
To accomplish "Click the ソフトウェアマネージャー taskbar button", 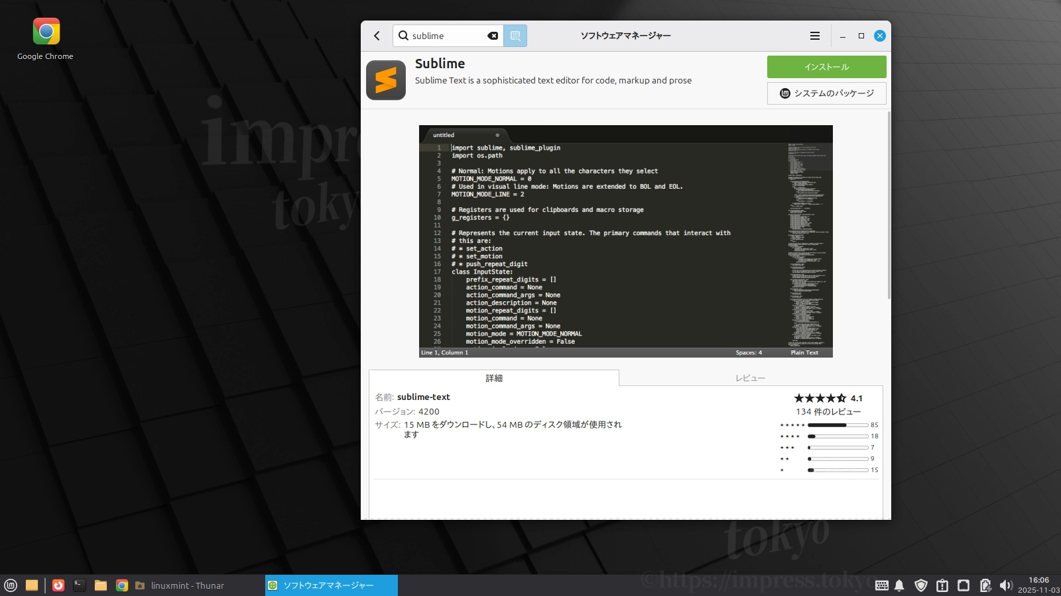I will (x=332, y=585).
